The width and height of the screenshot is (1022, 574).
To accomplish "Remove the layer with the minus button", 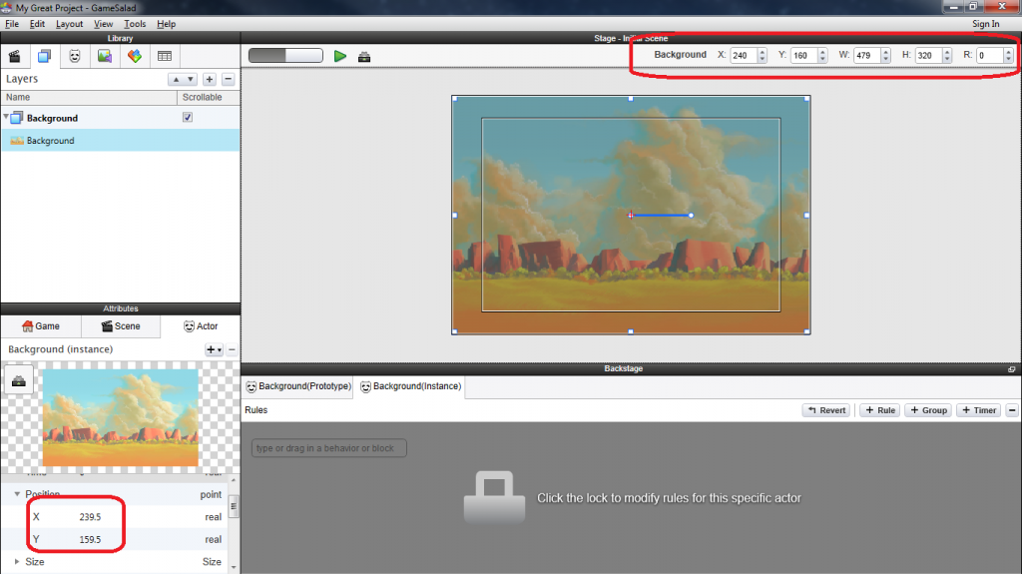I will (229, 79).
